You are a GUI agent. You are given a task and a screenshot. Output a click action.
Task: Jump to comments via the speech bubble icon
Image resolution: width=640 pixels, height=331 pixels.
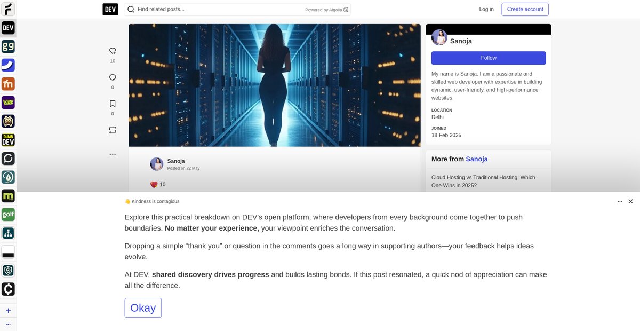click(113, 77)
